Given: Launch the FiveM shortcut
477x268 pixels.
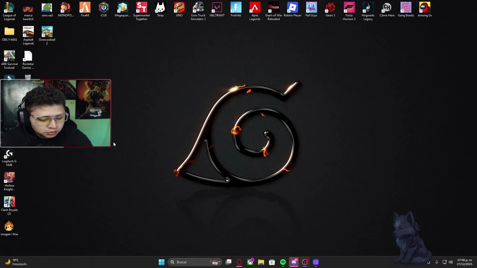Looking at the screenshot, I should point(85,10).
